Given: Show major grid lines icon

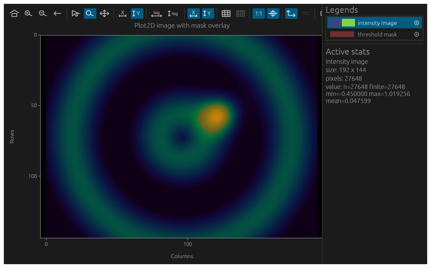Looking at the screenshot, I should click(226, 13).
